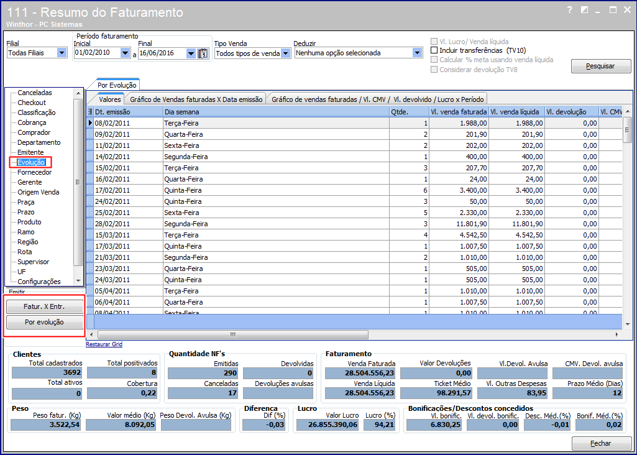The width and height of the screenshot is (637, 455).
Task: Click the grid horizontal scrollbar thumb
Action: tap(232, 335)
